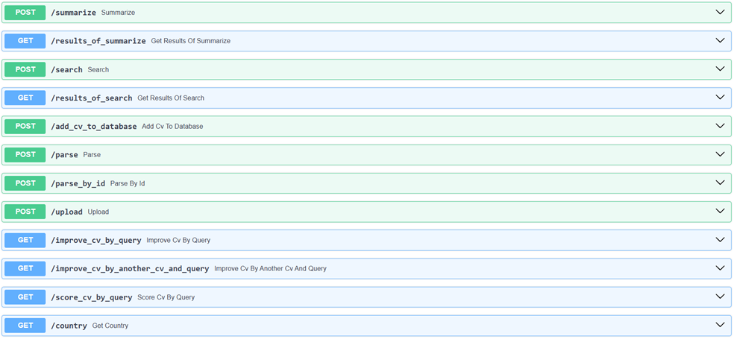
Task: Click GET badge for /improve_cv_by_another_cv_and_query
Action: coord(25,269)
